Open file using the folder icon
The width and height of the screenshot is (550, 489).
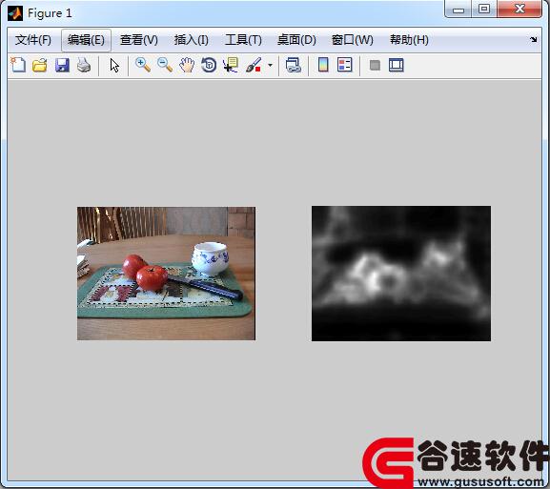40,65
